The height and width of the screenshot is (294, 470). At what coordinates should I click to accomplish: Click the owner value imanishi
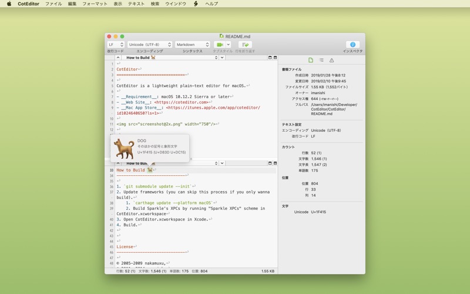click(x=318, y=93)
